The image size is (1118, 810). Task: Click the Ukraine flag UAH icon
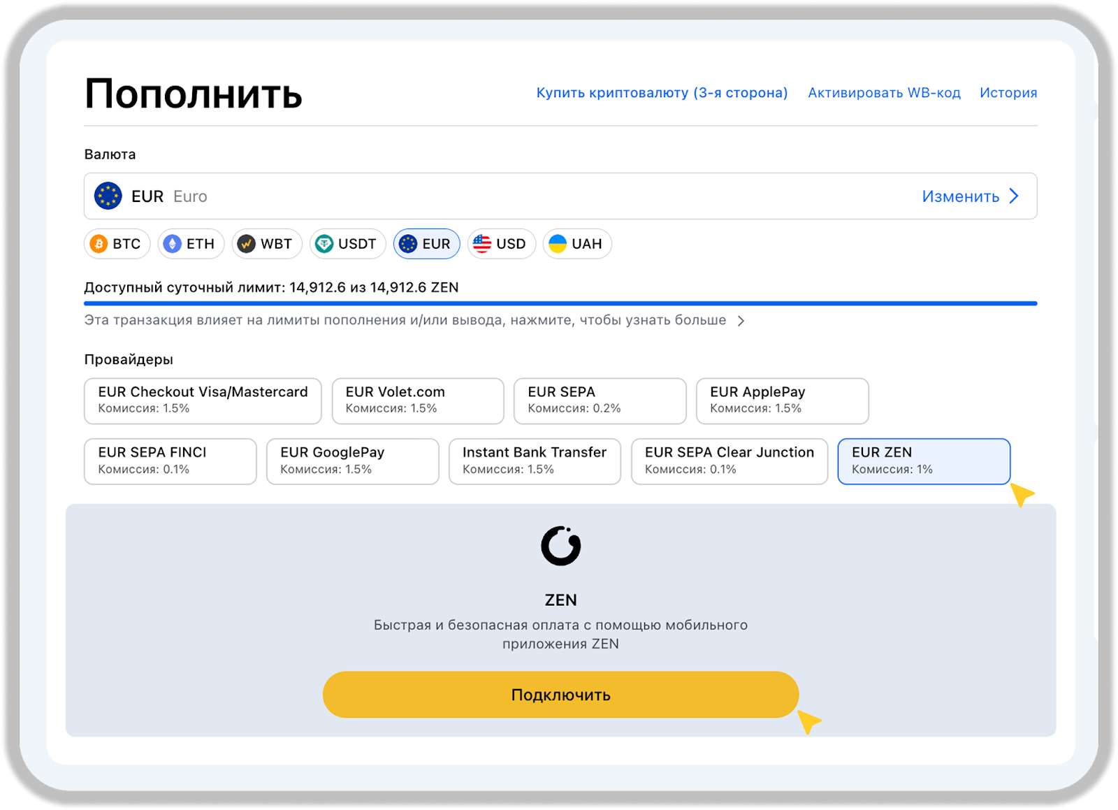tap(558, 244)
